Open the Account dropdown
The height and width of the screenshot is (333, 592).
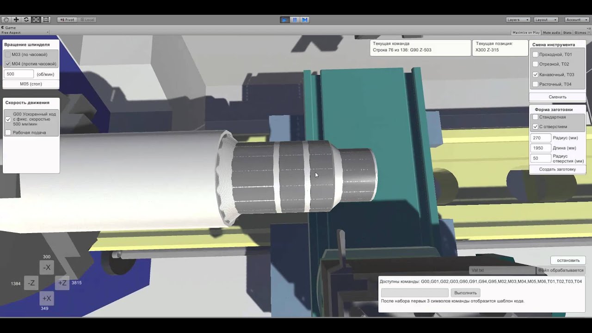[576, 20]
